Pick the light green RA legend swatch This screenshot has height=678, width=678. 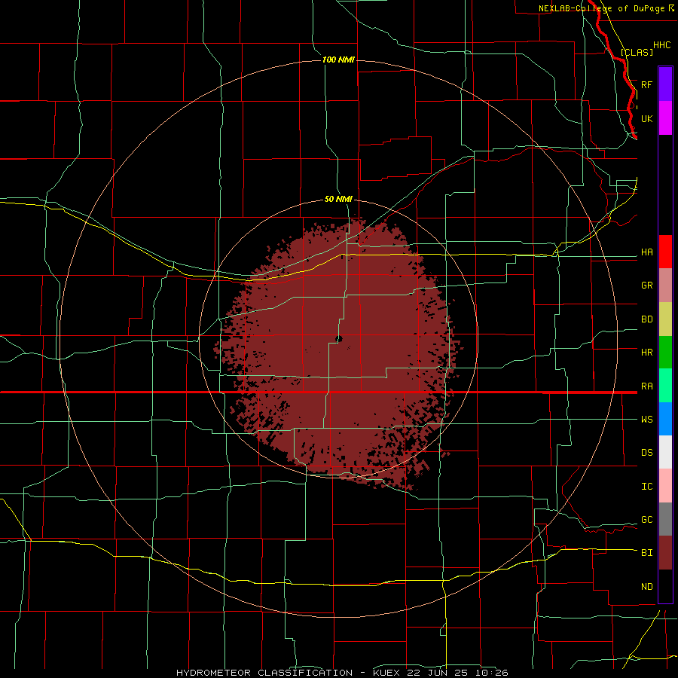pos(665,386)
